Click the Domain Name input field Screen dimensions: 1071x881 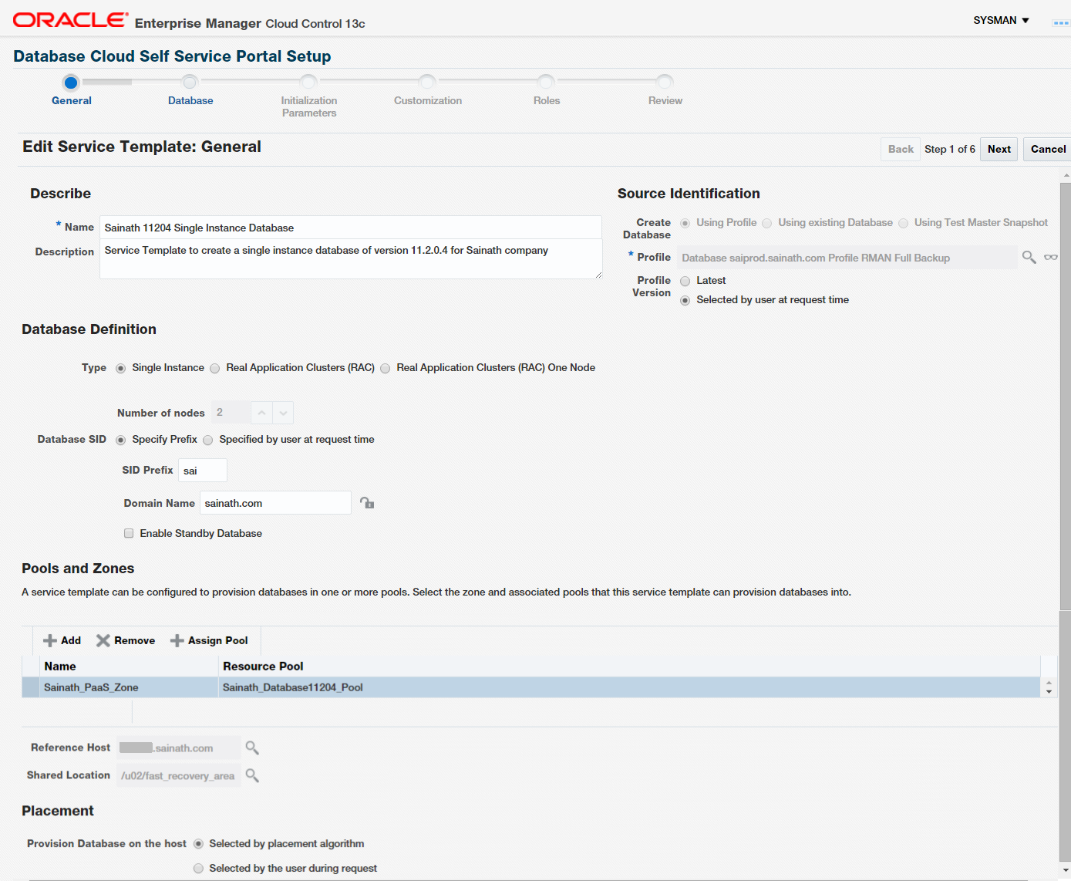click(275, 503)
